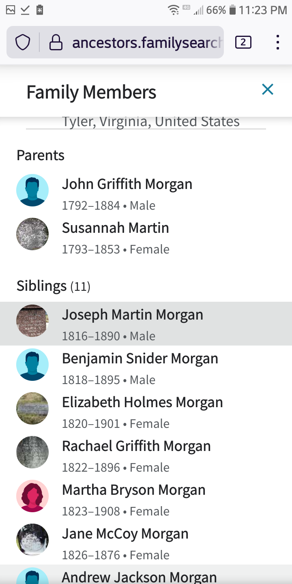
Task: Select John Griffith Morgan's name
Action: (127, 184)
